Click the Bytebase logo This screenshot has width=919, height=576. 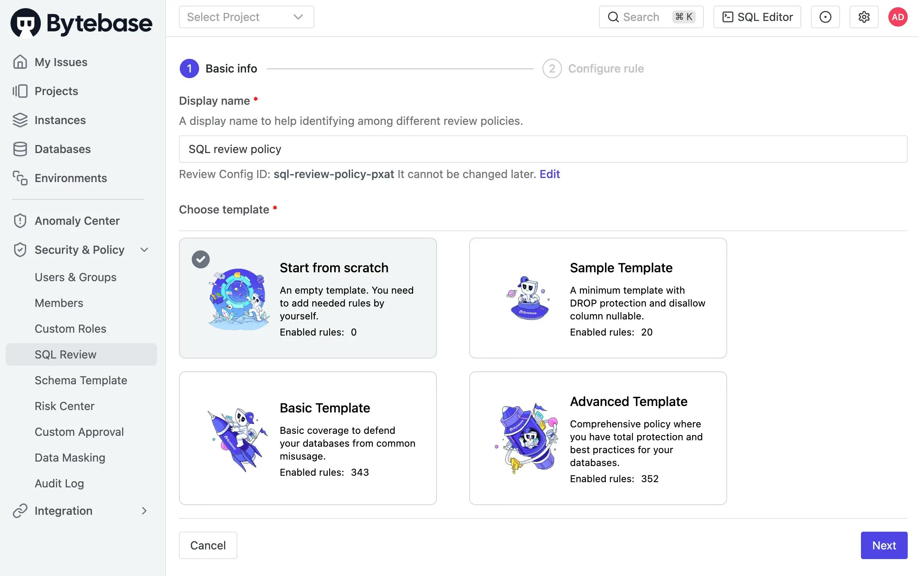point(81,23)
